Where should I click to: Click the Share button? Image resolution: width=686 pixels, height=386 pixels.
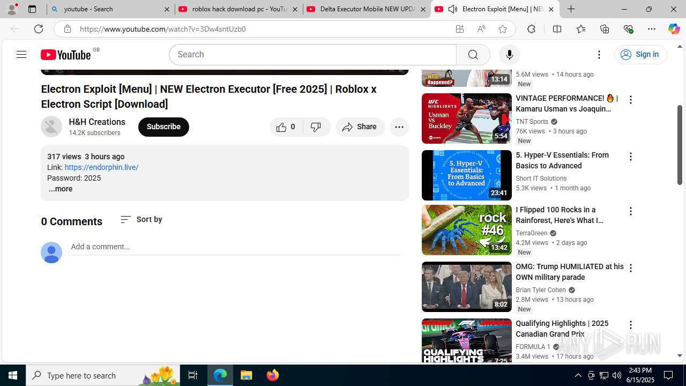(x=360, y=127)
